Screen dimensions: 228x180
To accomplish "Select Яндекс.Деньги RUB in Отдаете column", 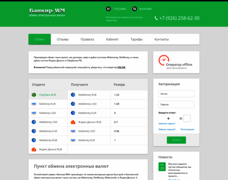I will (x=48, y=149).
